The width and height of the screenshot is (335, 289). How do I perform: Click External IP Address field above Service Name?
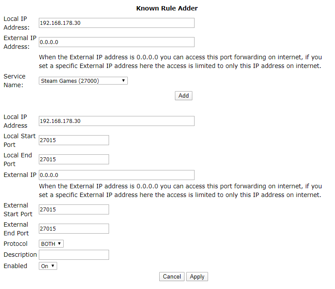click(116, 42)
